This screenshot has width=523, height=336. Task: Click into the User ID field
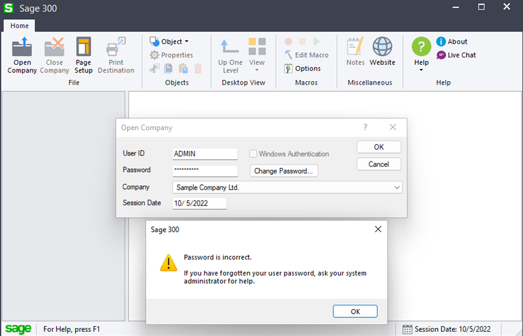pos(205,154)
